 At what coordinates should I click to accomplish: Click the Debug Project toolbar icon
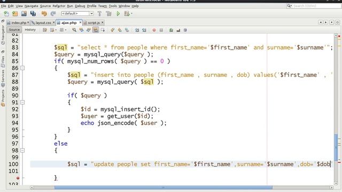click(x=127, y=14)
